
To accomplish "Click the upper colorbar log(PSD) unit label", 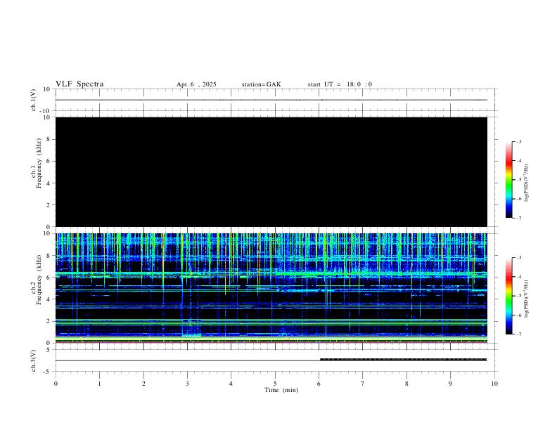I will (x=527, y=183).
